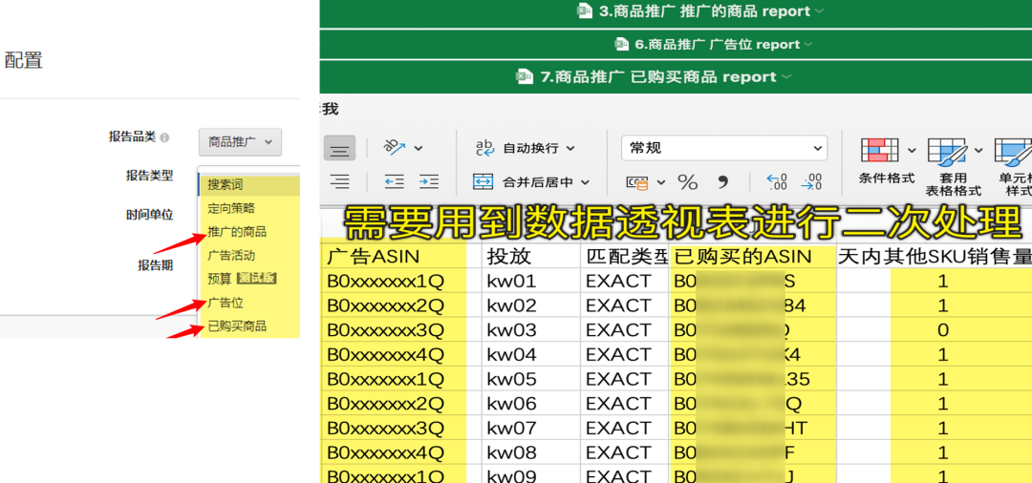Screen dimensions: 1032x483
Task: Select cell kw01
Action: coord(530,282)
